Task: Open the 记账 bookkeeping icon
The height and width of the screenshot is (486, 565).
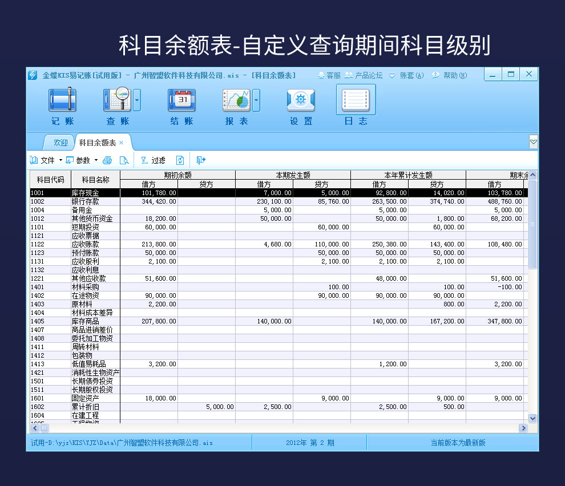Action: pyautogui.click(x=62, y=99)
